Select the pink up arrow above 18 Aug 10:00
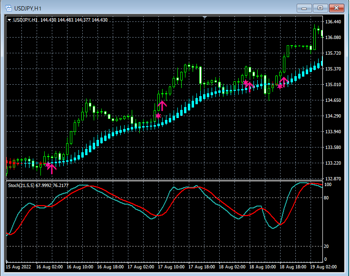The width and height of the screenshot is (350, 276). tap(283, 81)
